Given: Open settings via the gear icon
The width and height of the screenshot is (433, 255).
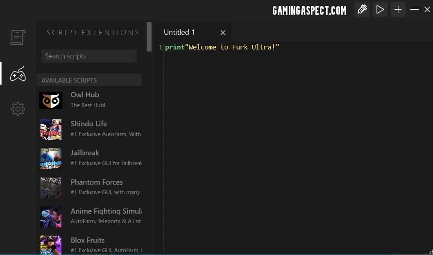Looking at the screenshot, I should click(18, 109).
